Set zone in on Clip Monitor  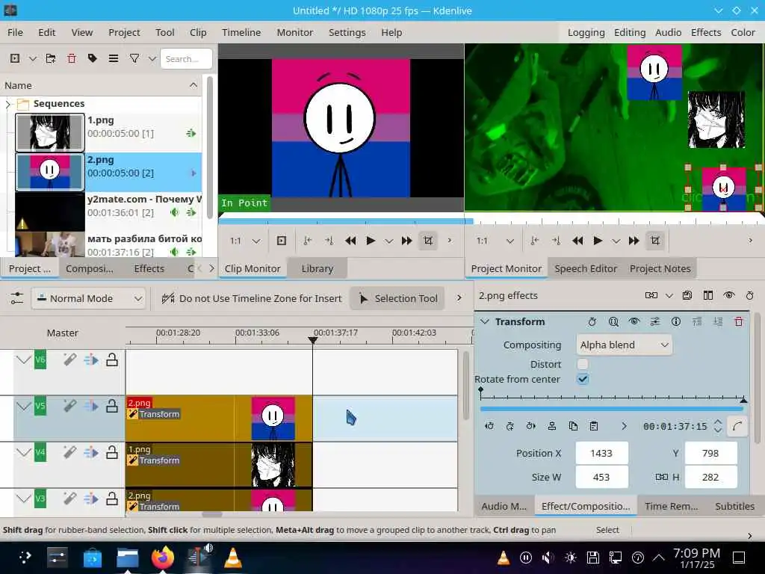pos(307,241)
